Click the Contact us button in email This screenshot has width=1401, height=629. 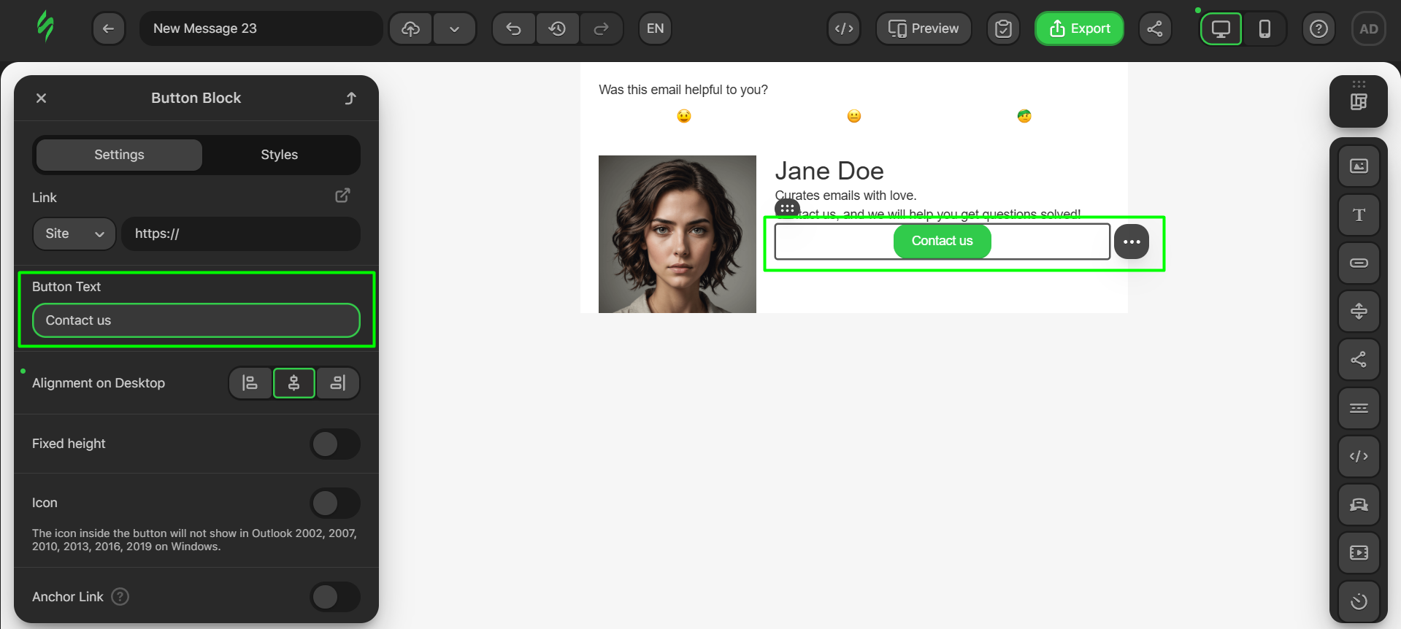943,242
